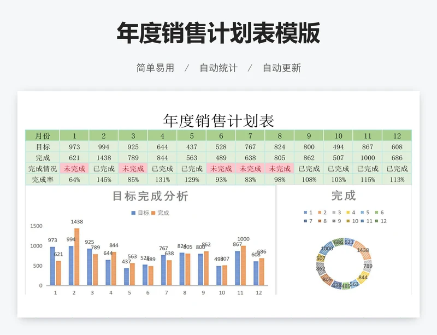Select table cell with completion 489

click(221, 157)
